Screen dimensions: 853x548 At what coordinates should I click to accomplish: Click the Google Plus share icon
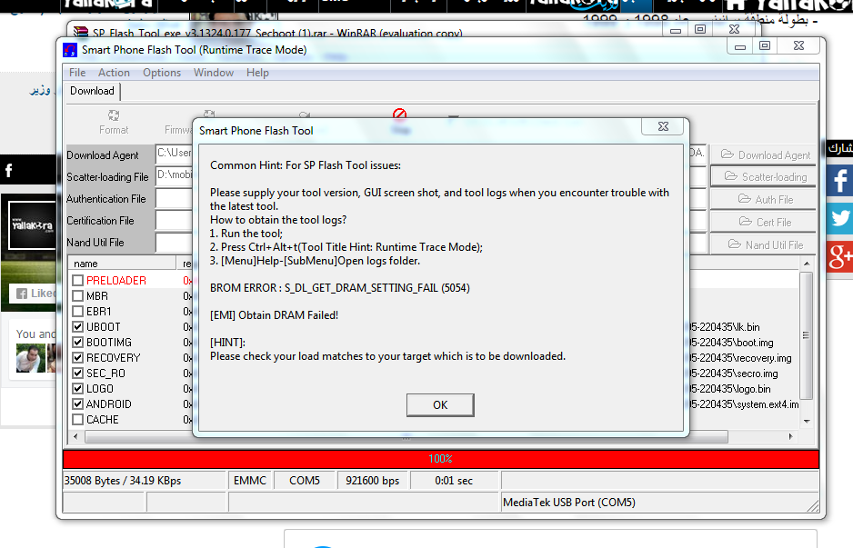click(x=840, y=256)
